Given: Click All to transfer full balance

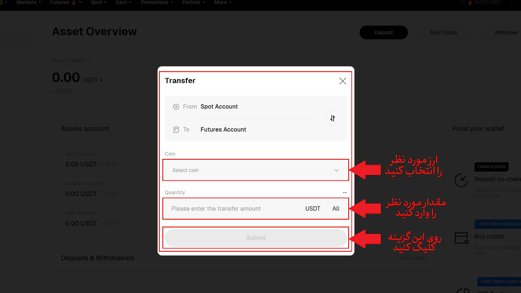Looking at the screenshot, I should pos(336,209).
